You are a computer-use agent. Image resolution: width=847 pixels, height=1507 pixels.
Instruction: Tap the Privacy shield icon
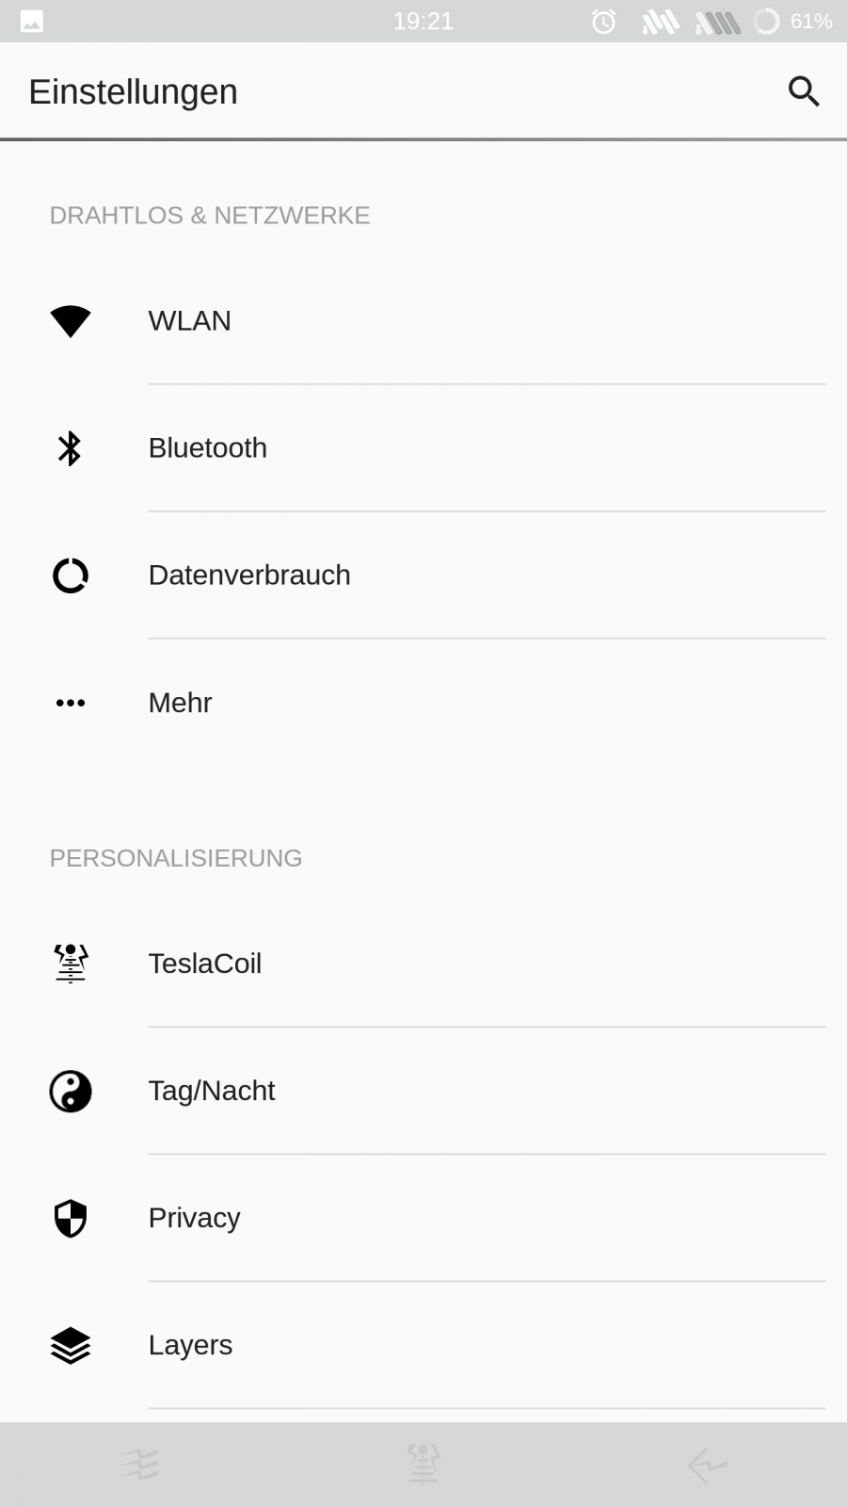(x=71, y=1219)
